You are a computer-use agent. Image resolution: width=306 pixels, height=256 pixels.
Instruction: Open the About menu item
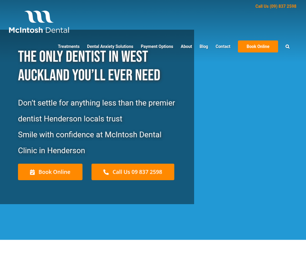click(186, 46)
